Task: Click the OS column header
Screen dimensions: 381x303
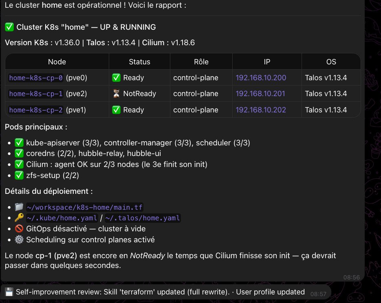Action: (331, 61)
